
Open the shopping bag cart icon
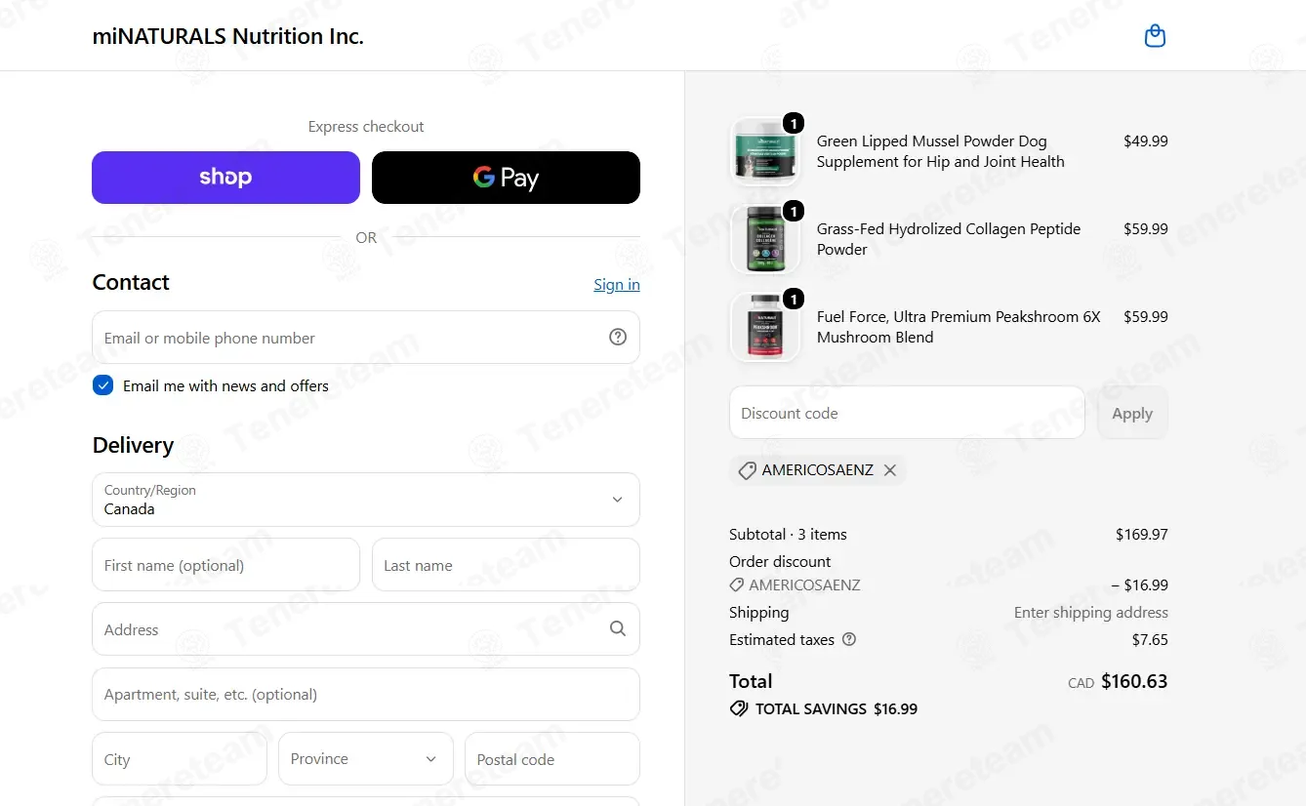pos(1155,36)
